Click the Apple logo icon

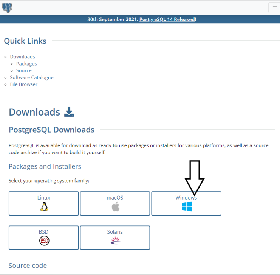(x=116, y=206)
